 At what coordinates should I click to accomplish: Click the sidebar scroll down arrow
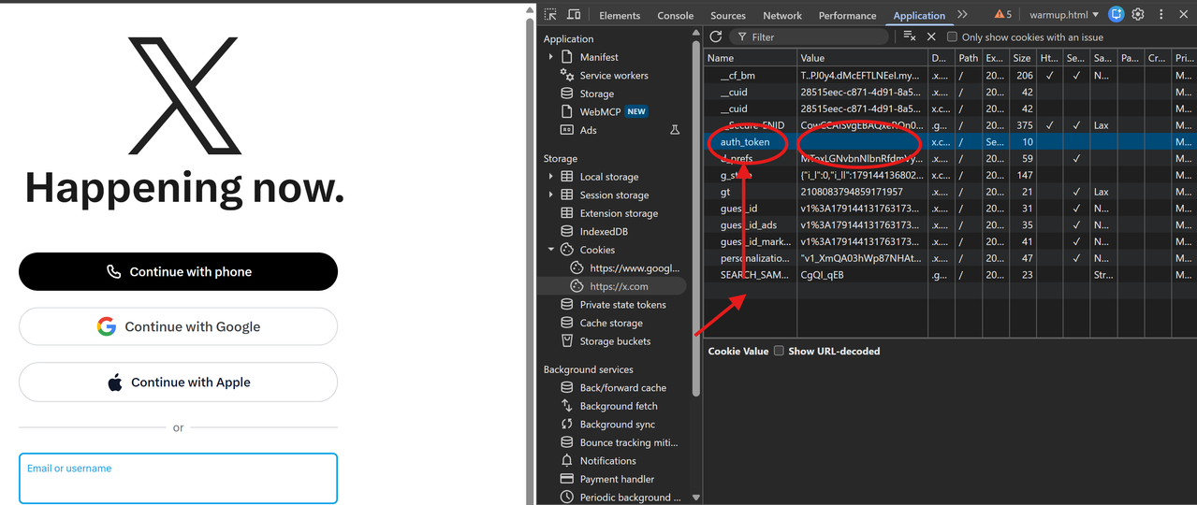click(695, 498)
